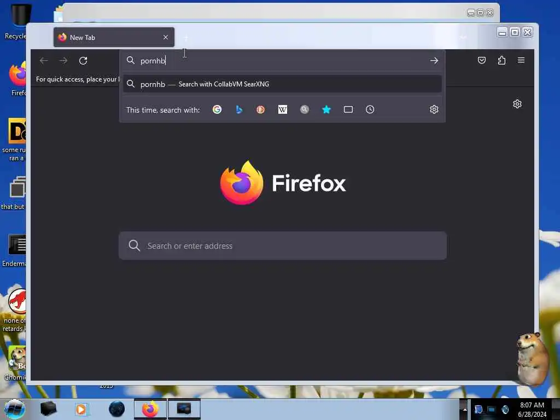The width and height of the screenshot is (560, 420).
Task: Select the Enderman desktop icon
Action: (14, 250)
